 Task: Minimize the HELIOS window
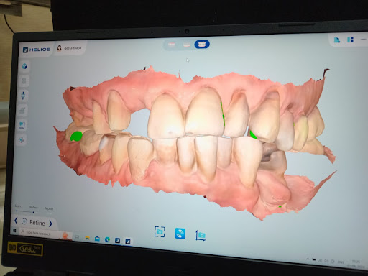click(x=364, y=39)
